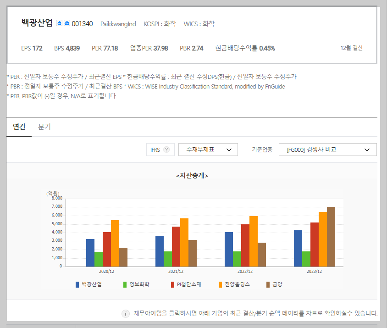Toggle 금양 series in chart legend

coord(274,284)
